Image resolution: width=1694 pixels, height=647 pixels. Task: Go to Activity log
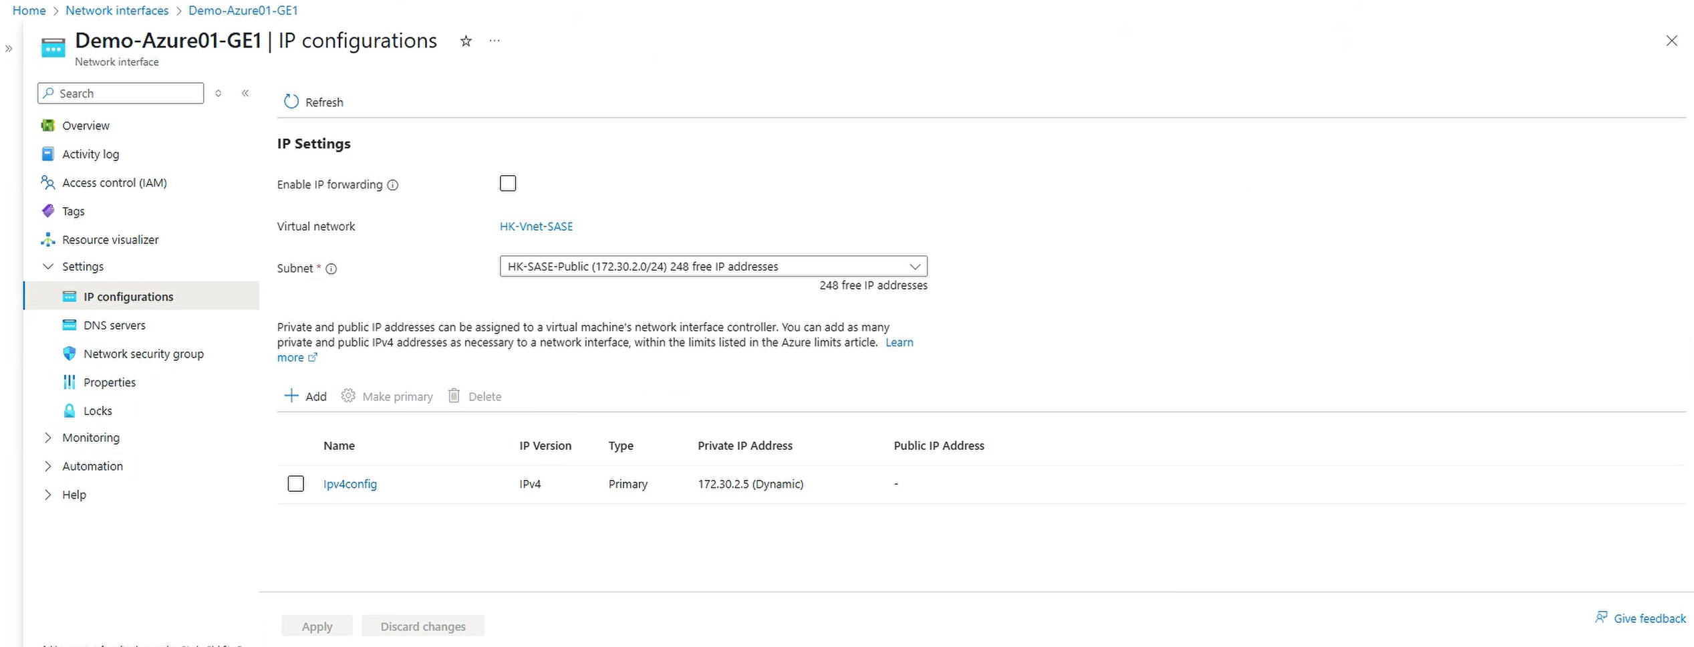click(x=90, y=154)
